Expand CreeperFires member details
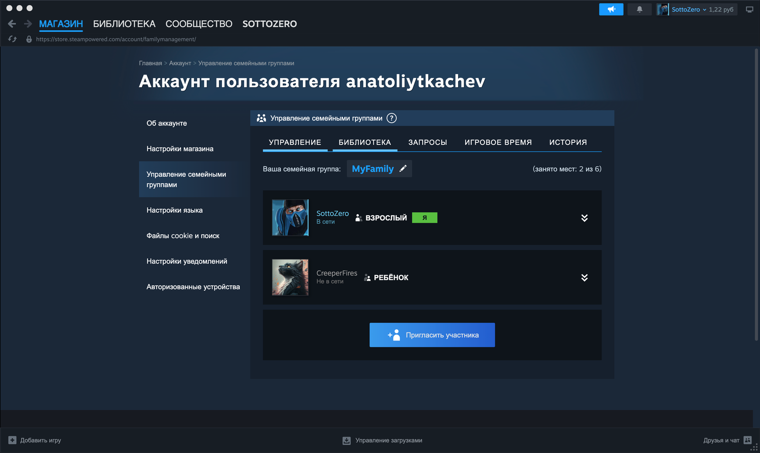 584,278
